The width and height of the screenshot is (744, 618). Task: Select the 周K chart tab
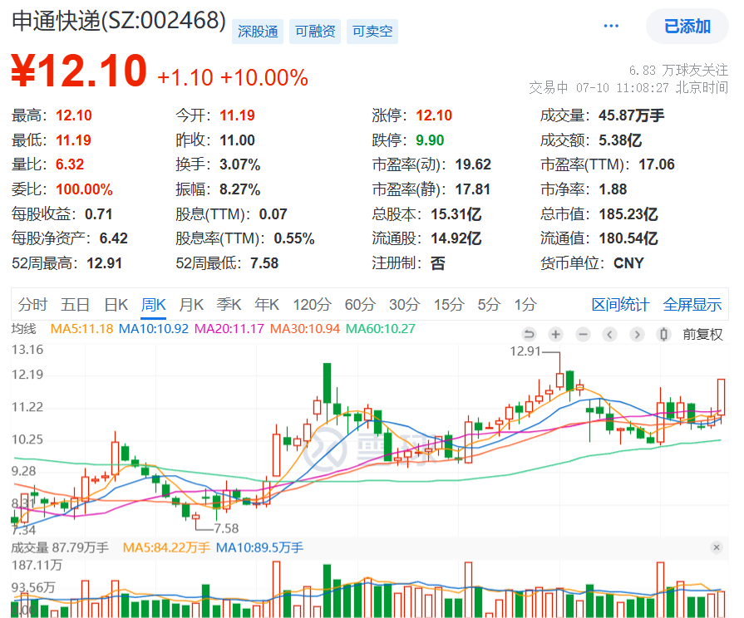pos(153,305)
